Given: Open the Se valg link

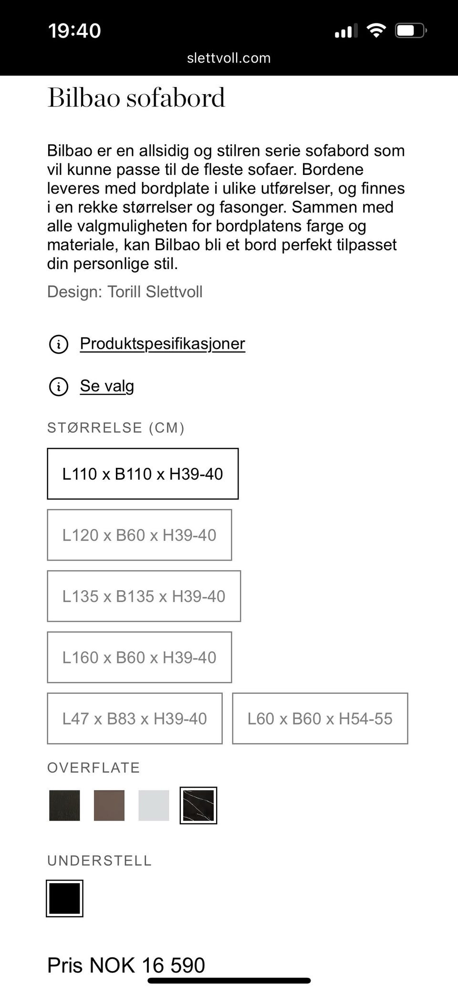Looking at the screenshot, I should pos(107,386).
